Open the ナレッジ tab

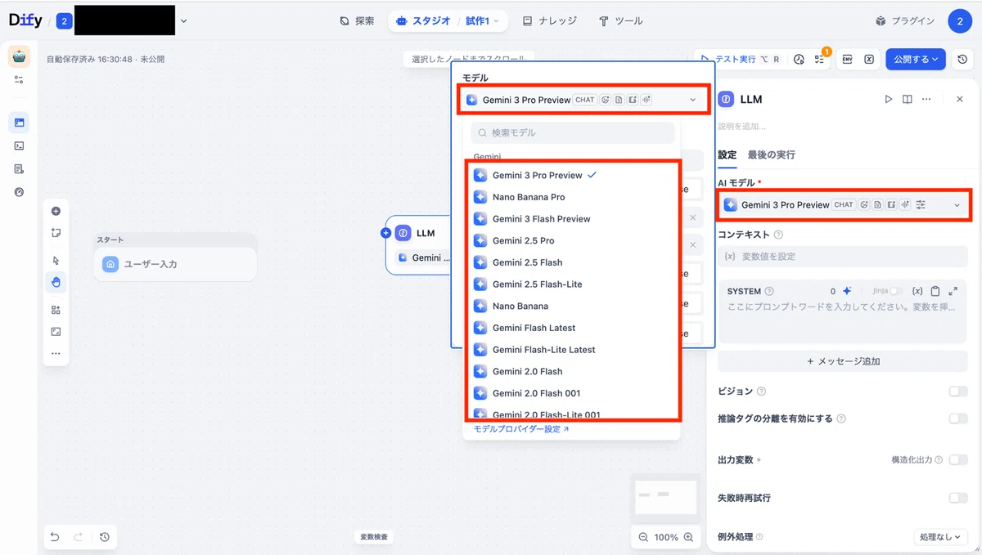(549, 21)
